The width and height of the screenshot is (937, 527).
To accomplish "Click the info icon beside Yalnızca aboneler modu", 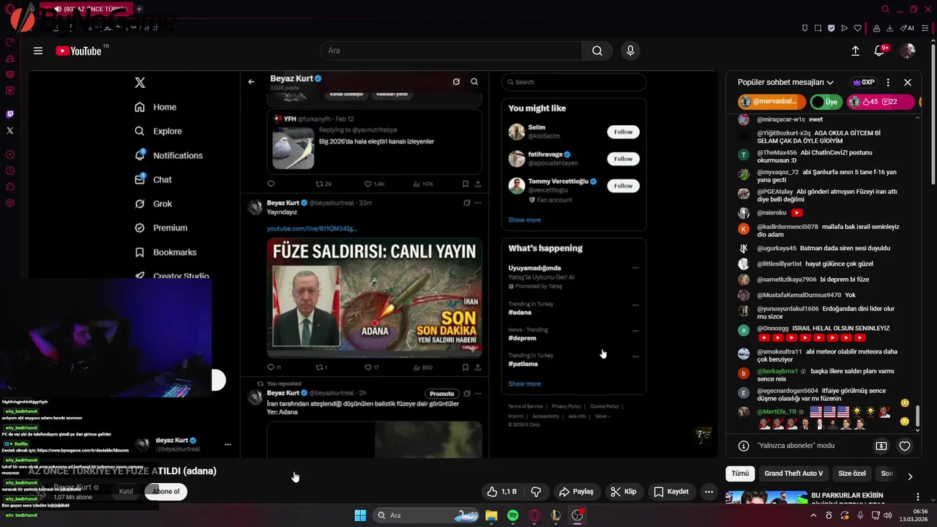I will (x=744, y=446).
